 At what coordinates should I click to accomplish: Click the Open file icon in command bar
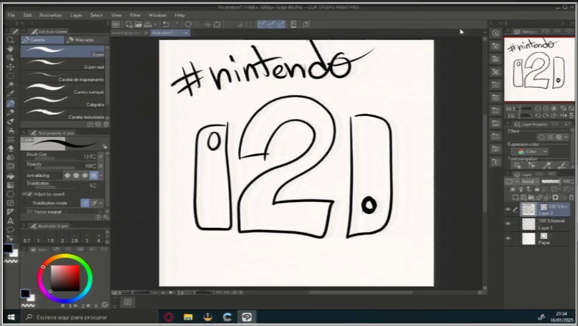coord(138,24)
